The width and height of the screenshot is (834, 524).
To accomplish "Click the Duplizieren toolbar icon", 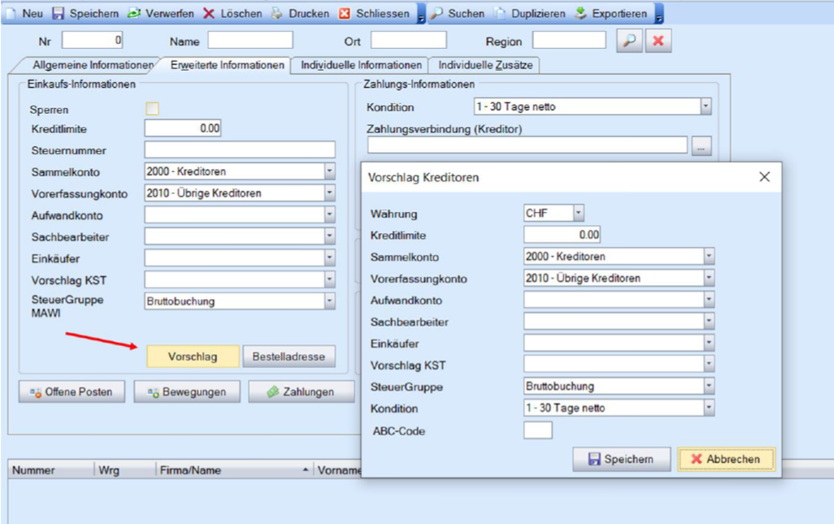I will point(500,13).
